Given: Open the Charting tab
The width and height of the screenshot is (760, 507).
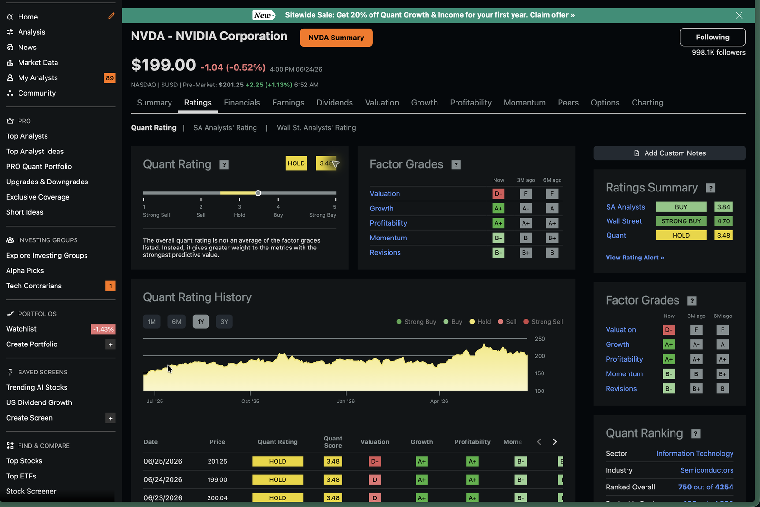Looking at the screenshot, I should click(x=647, y=103).
